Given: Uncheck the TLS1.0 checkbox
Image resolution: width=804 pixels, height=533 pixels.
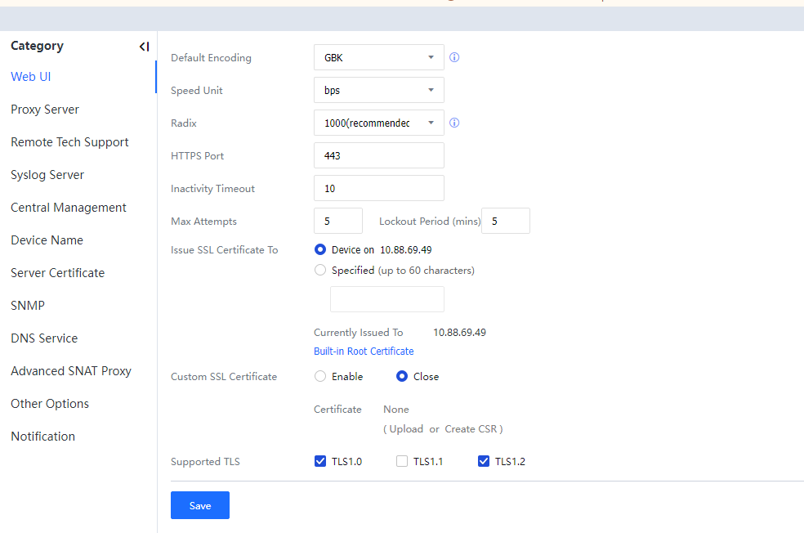Looking at the screenshot, I should [x=320, y=461].
